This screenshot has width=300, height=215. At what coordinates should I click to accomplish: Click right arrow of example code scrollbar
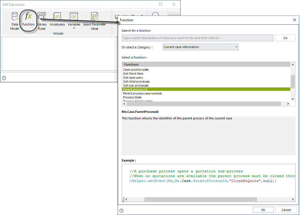293,199
